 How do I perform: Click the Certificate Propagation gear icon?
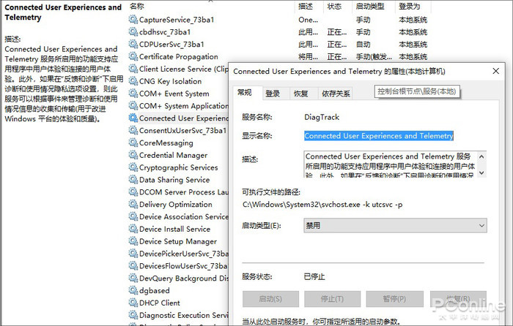coord(133,56)
